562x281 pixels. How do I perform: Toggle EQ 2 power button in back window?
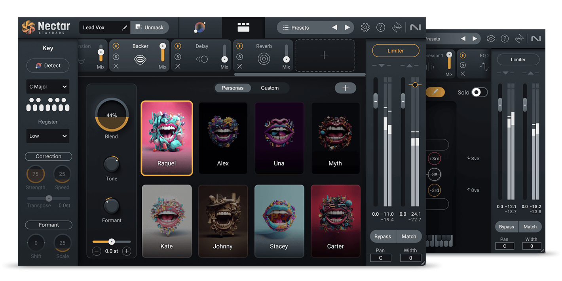463,56
